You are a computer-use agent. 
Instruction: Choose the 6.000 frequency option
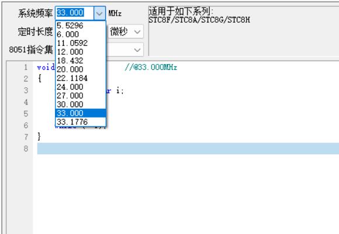pos(81,34)
